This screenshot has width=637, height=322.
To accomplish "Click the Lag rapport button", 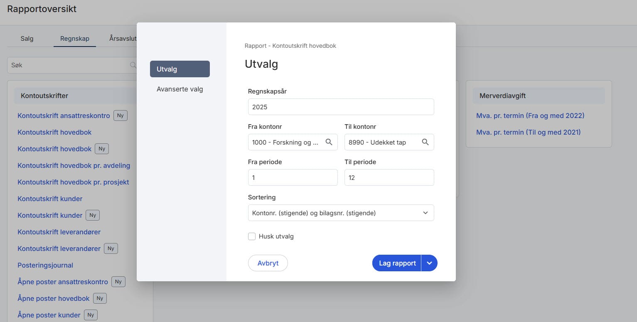I will [397, 263].
